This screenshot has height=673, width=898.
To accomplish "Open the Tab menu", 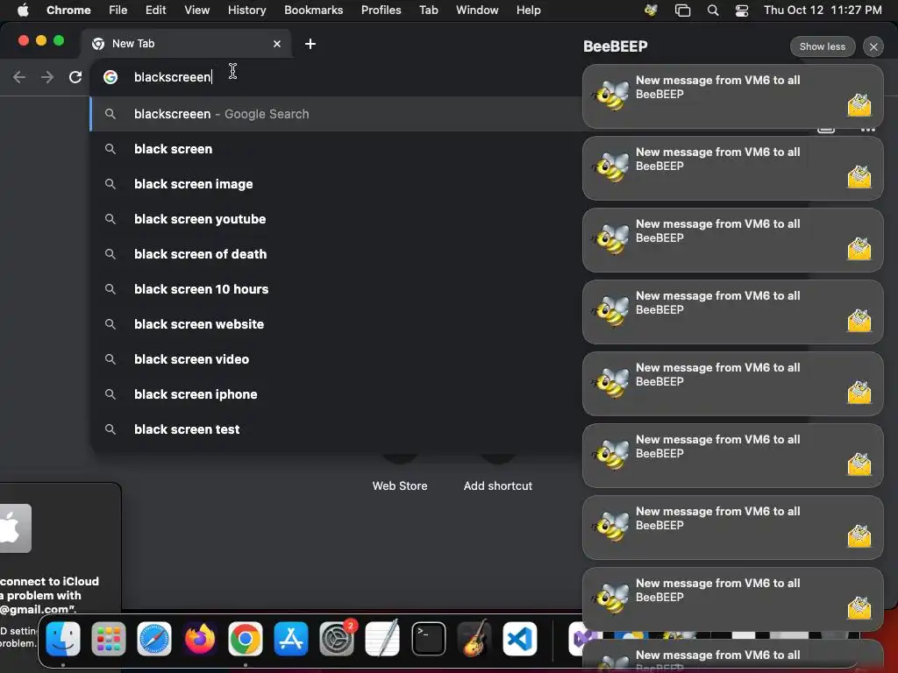I will click(x=428, y=10).
